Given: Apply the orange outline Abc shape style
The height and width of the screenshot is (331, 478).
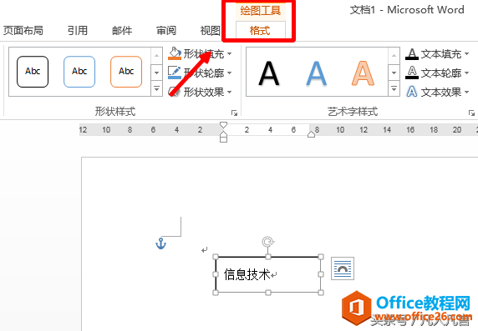Looking at the screenshot, I should 126,72.
